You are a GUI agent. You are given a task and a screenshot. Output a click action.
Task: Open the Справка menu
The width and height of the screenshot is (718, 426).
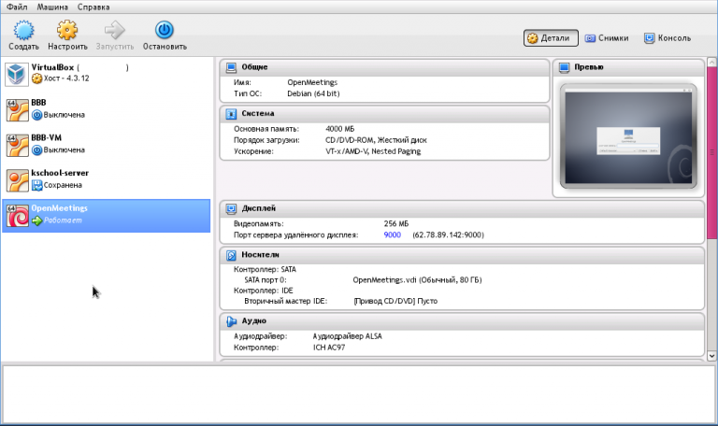point(93,7)
